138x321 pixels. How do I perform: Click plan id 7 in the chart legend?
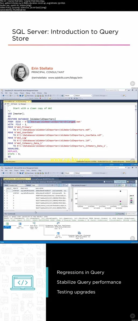pos(132,198)
